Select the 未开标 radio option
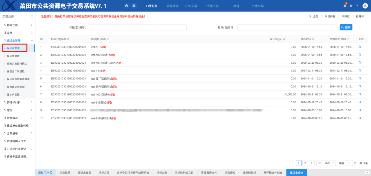Screen dimensions: 371x176 coord(339,16)
